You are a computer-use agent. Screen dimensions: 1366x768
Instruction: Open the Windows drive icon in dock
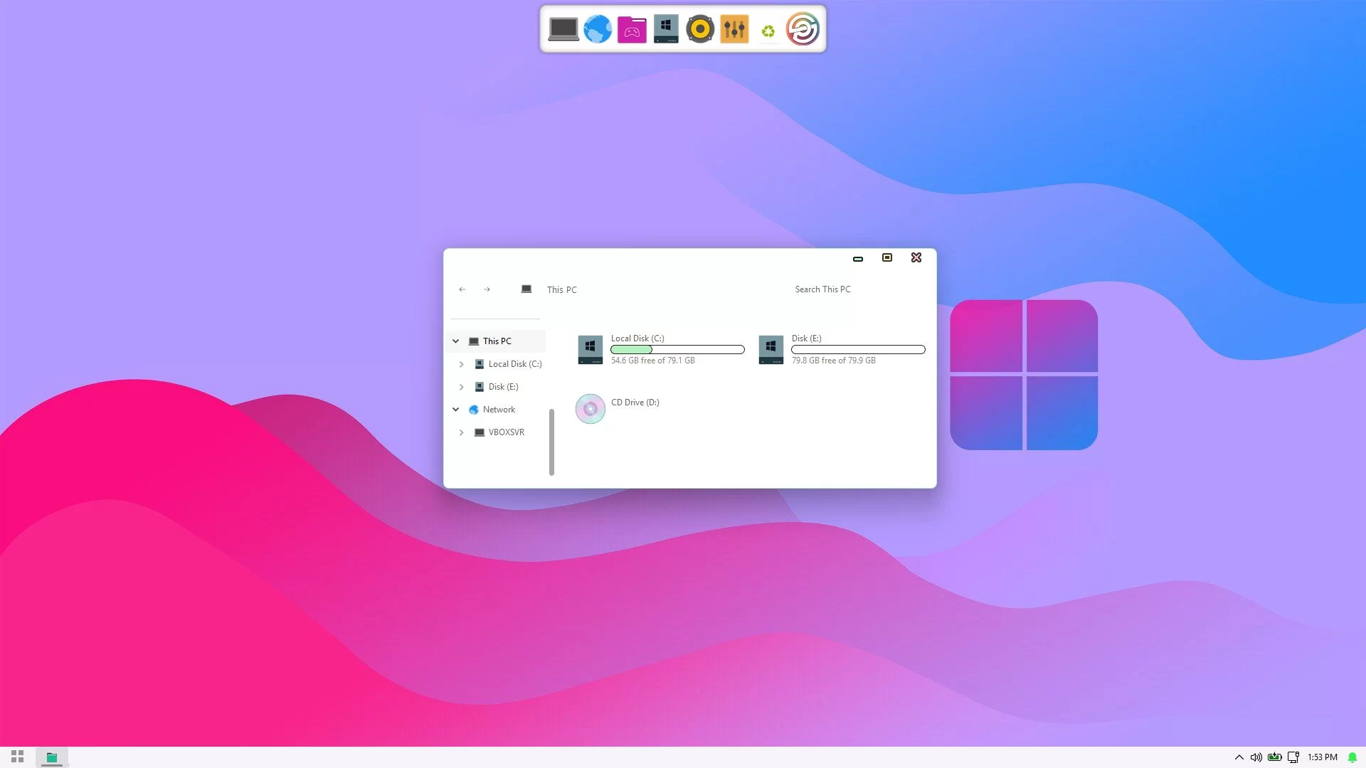point(666,29)
